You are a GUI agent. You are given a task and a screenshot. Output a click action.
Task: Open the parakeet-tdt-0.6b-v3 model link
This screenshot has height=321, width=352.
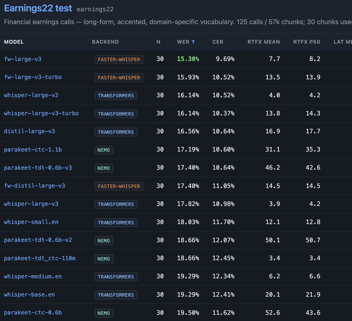[x=38, y=168]
